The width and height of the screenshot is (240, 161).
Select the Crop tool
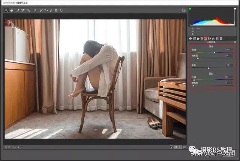tap(35, 10)
